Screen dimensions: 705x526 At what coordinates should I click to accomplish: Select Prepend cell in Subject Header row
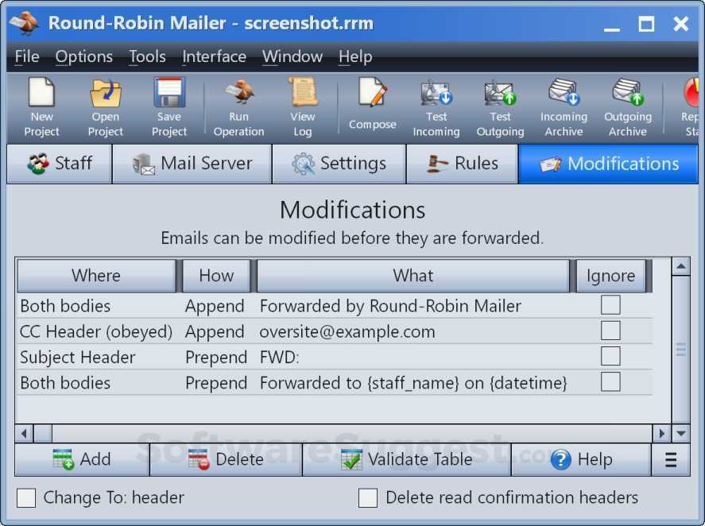point(216,358)
